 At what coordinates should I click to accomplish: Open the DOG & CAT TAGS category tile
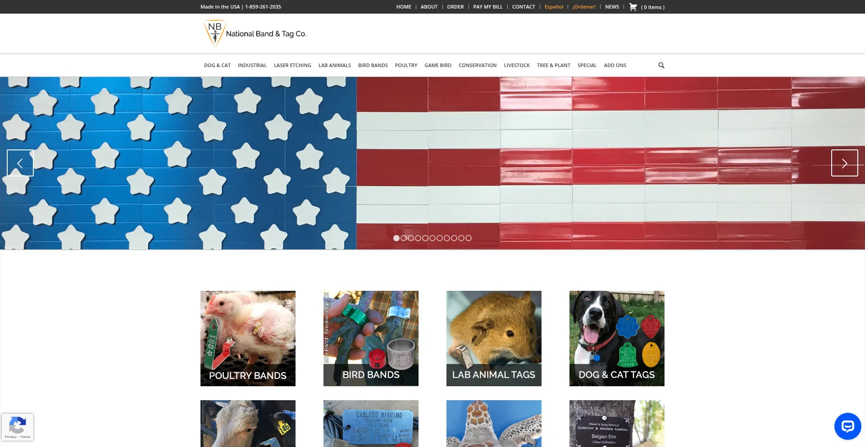tap(617, 339)
